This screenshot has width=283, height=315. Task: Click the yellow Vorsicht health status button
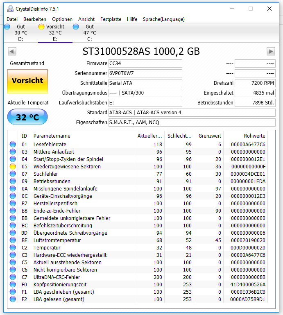(27, 82)
